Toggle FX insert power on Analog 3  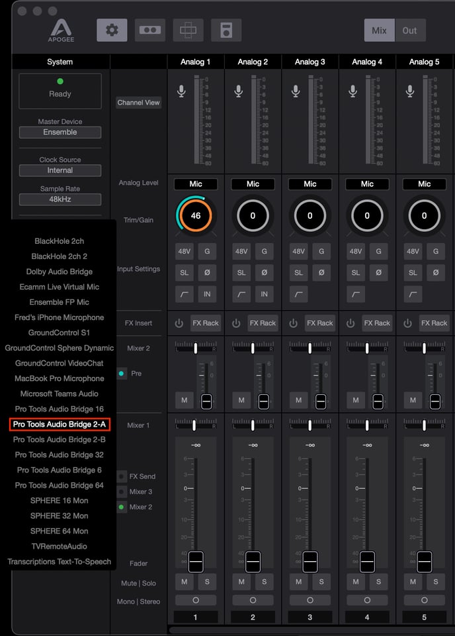(293, 323)
